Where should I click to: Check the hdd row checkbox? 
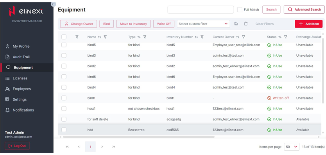pos(64,130)
